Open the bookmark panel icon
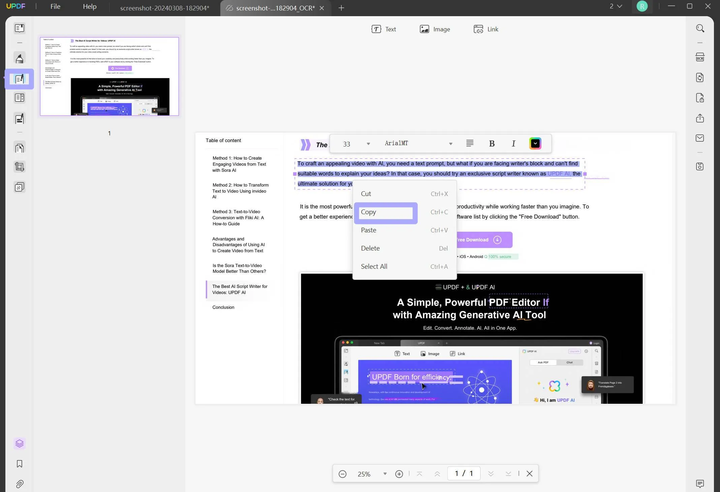 20,464
